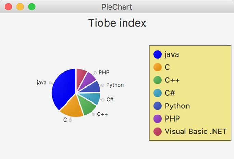Click the Python legend circle

pyautogui.click(x=157, y=106)
